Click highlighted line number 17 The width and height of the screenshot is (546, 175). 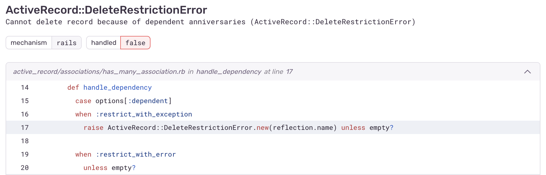click(25, 128)
